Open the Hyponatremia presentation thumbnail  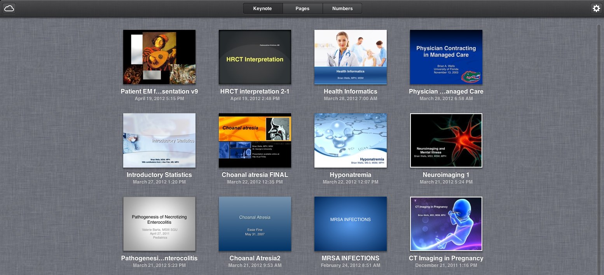coord(351,140)
